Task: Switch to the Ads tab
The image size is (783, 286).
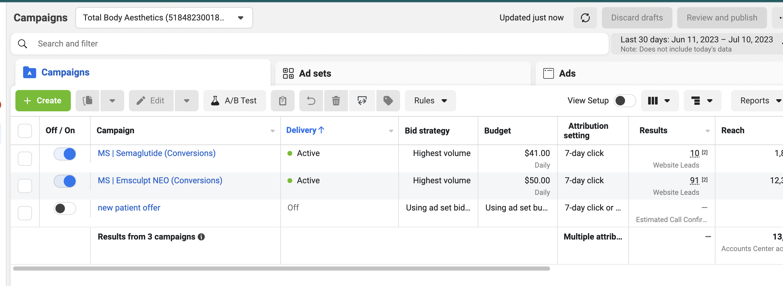Action: pos(559,73)
